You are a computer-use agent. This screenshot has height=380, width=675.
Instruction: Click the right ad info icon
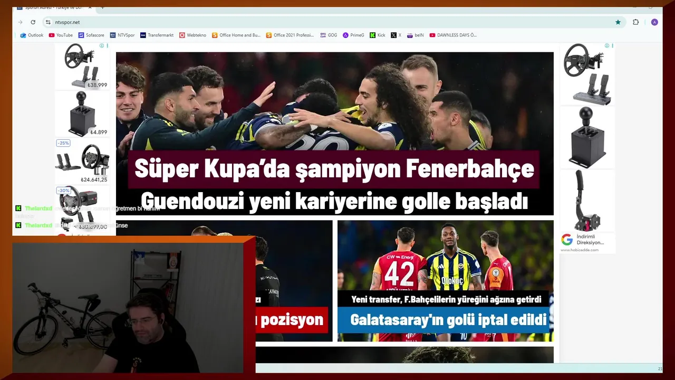tap(606, 46)
